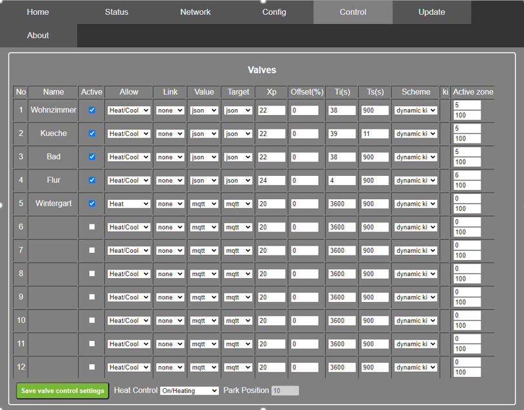Click the valve number 8 cell
This screenshot has height=410, width=524.
click(x=21, y=274)
